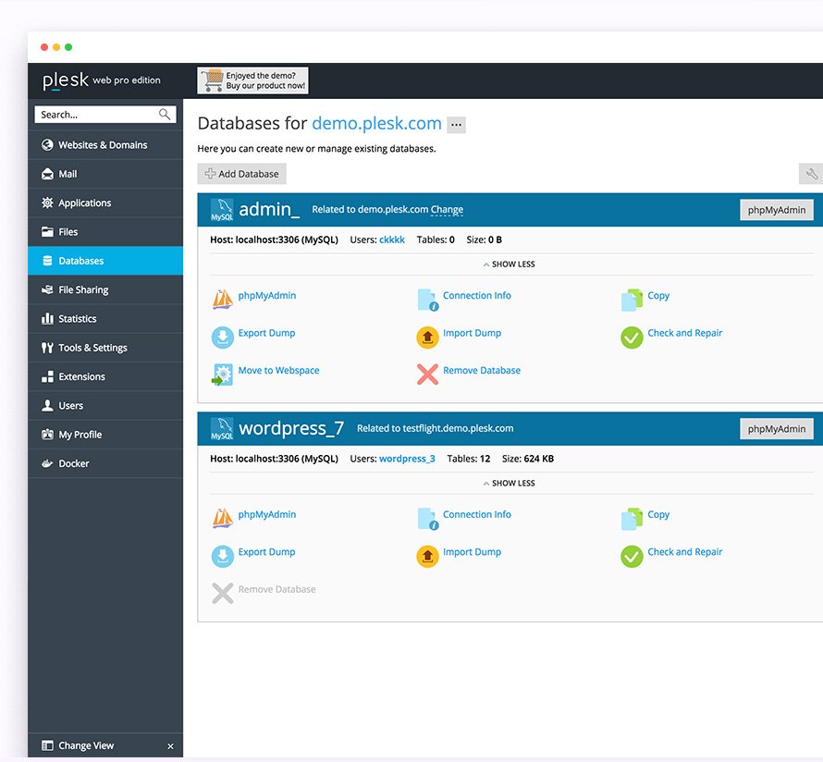Screen dimensions: 823x762
Task: Select Databases in the sidebar
Action: pyautogui.click(x=105, y=260)
